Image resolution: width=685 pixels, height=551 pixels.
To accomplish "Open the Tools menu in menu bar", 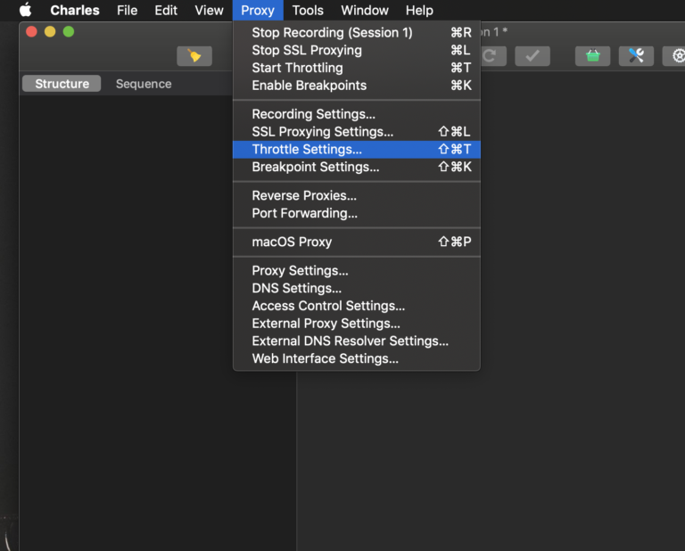I will click(x=308, y=11).
